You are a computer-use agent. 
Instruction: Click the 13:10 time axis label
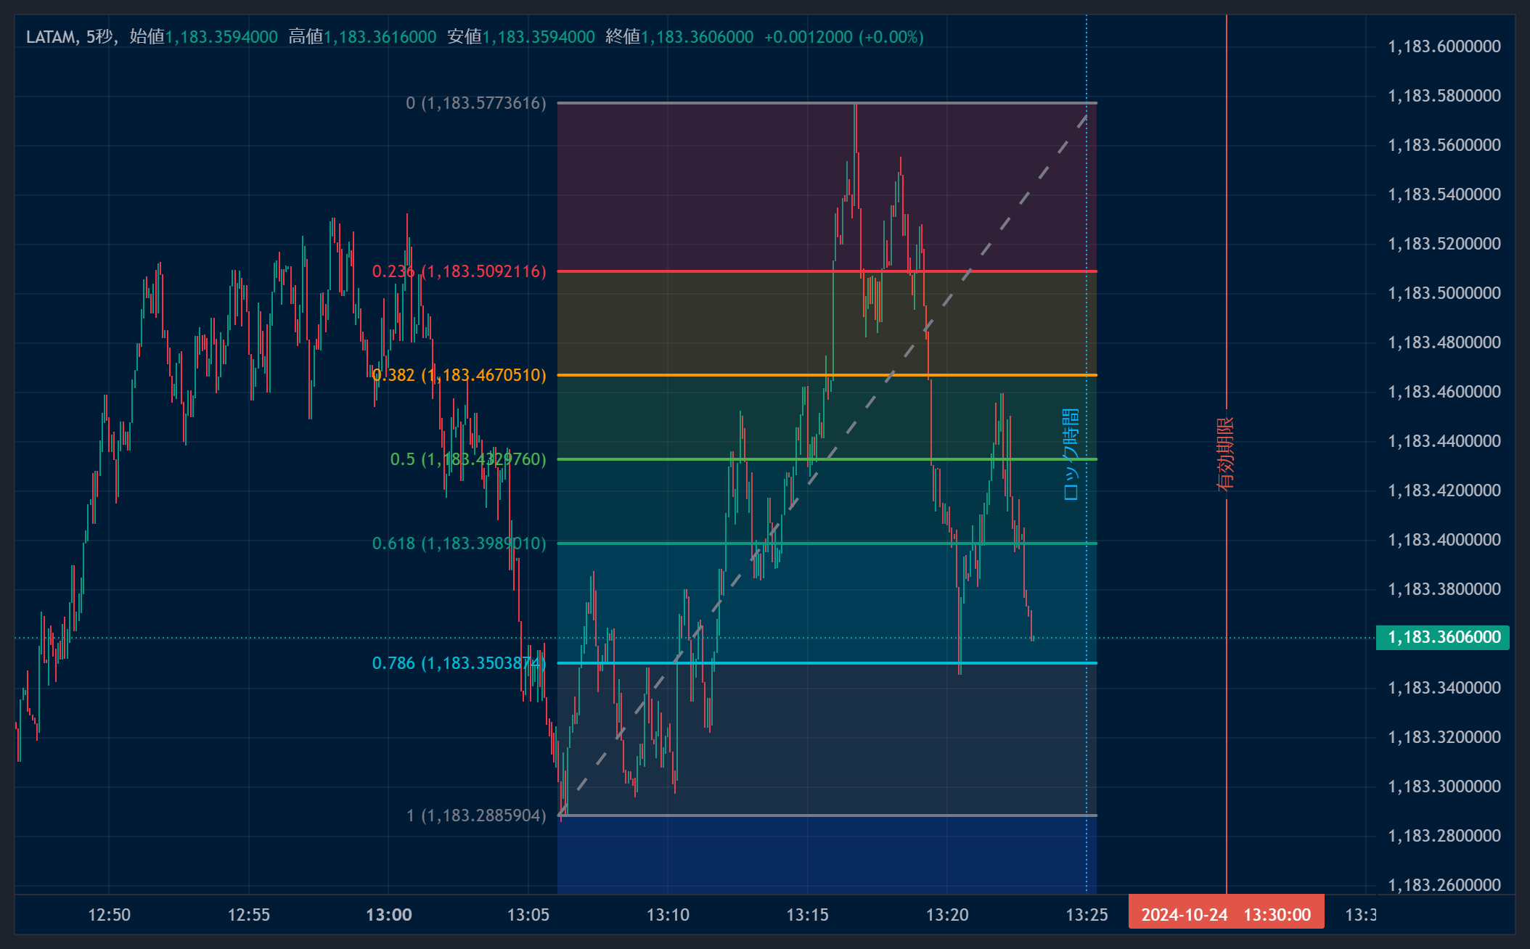(668, 915)
